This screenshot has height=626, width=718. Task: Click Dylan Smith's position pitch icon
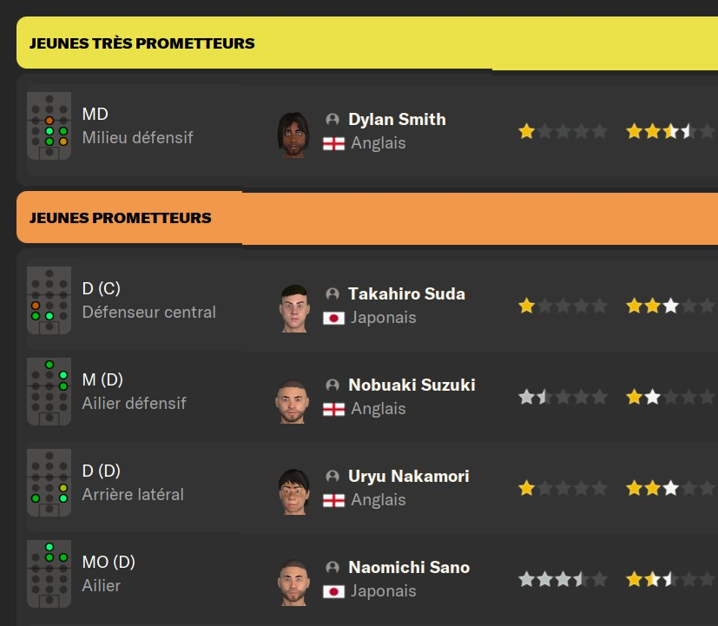click(x=49, y=126)
